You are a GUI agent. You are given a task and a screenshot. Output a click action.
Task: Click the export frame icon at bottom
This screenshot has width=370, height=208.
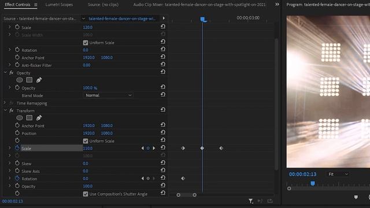[x=270, y=201]
